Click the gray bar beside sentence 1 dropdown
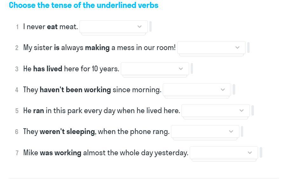The image size is (294, 179). point(151,27)
